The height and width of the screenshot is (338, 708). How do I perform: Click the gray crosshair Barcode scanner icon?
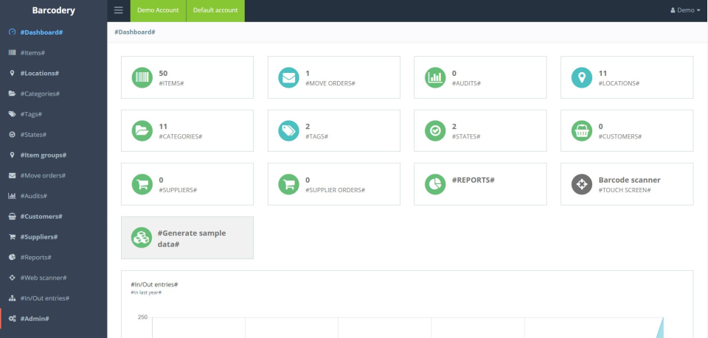[x=582, y=184]
